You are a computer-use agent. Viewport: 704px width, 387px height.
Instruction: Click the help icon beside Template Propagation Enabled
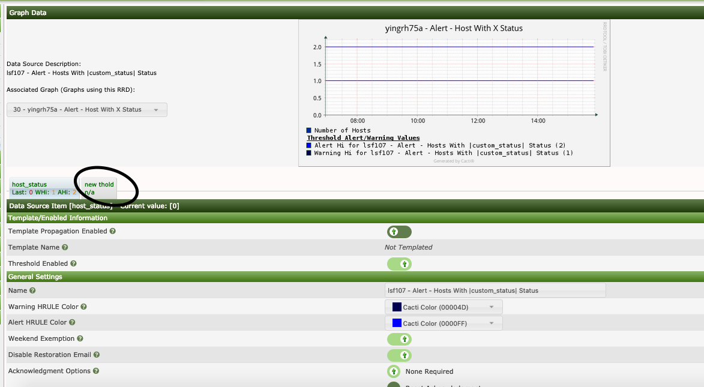click(x=112, y=231)
